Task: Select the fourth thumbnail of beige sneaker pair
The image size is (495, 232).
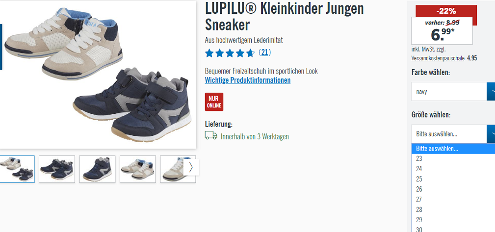Action: (x=138, y=169)
